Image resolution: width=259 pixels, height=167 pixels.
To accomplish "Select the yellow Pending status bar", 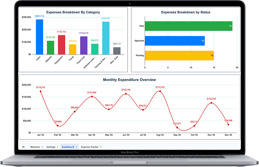I will [x=179, y=55].
